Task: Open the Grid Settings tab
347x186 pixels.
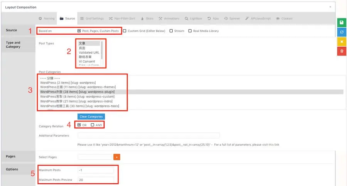Action: (x=92, y=18)
